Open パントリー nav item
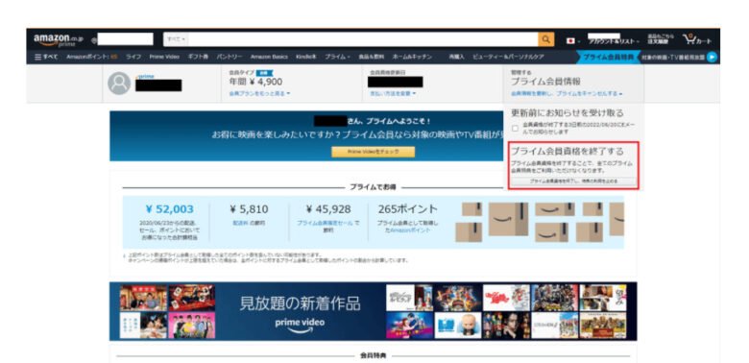The width and height of the screenshot is (749, 363). click(230, 57)
